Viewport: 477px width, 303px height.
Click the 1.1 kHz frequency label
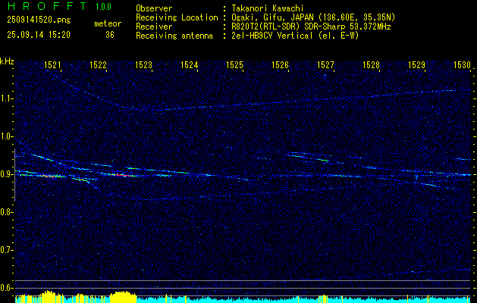7,98
